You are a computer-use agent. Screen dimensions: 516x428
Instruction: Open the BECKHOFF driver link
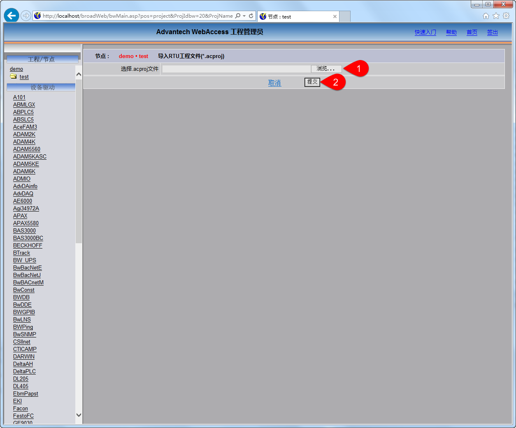point(28,245)
